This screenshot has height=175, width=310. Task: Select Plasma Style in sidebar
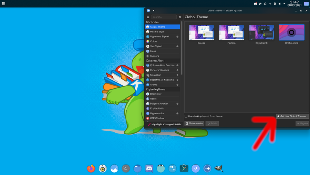coord(157,32)
